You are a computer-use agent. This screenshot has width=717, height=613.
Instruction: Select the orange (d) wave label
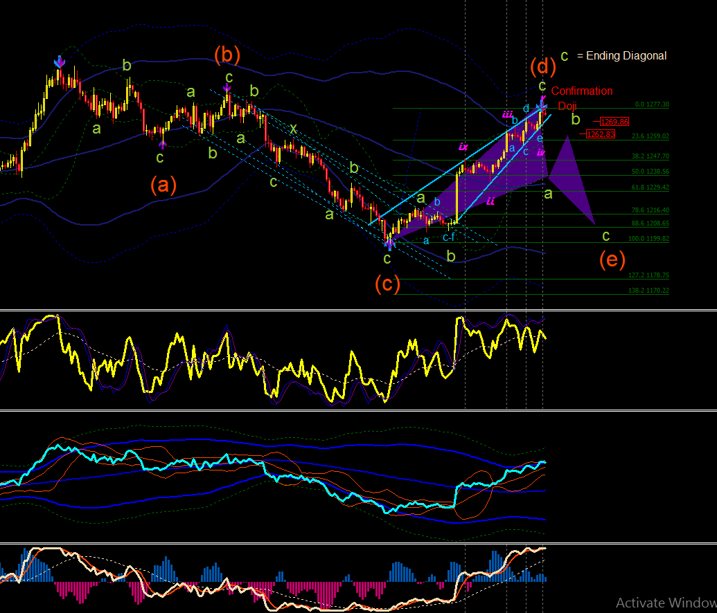pyautogui.click(x=543, y=66)
